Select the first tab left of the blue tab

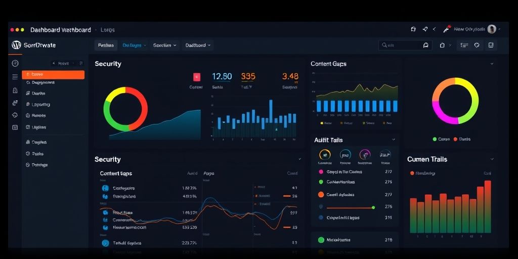click(106, 46)
